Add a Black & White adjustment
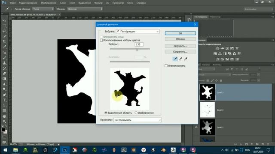 pyautogui.click(x=225, y=54)
